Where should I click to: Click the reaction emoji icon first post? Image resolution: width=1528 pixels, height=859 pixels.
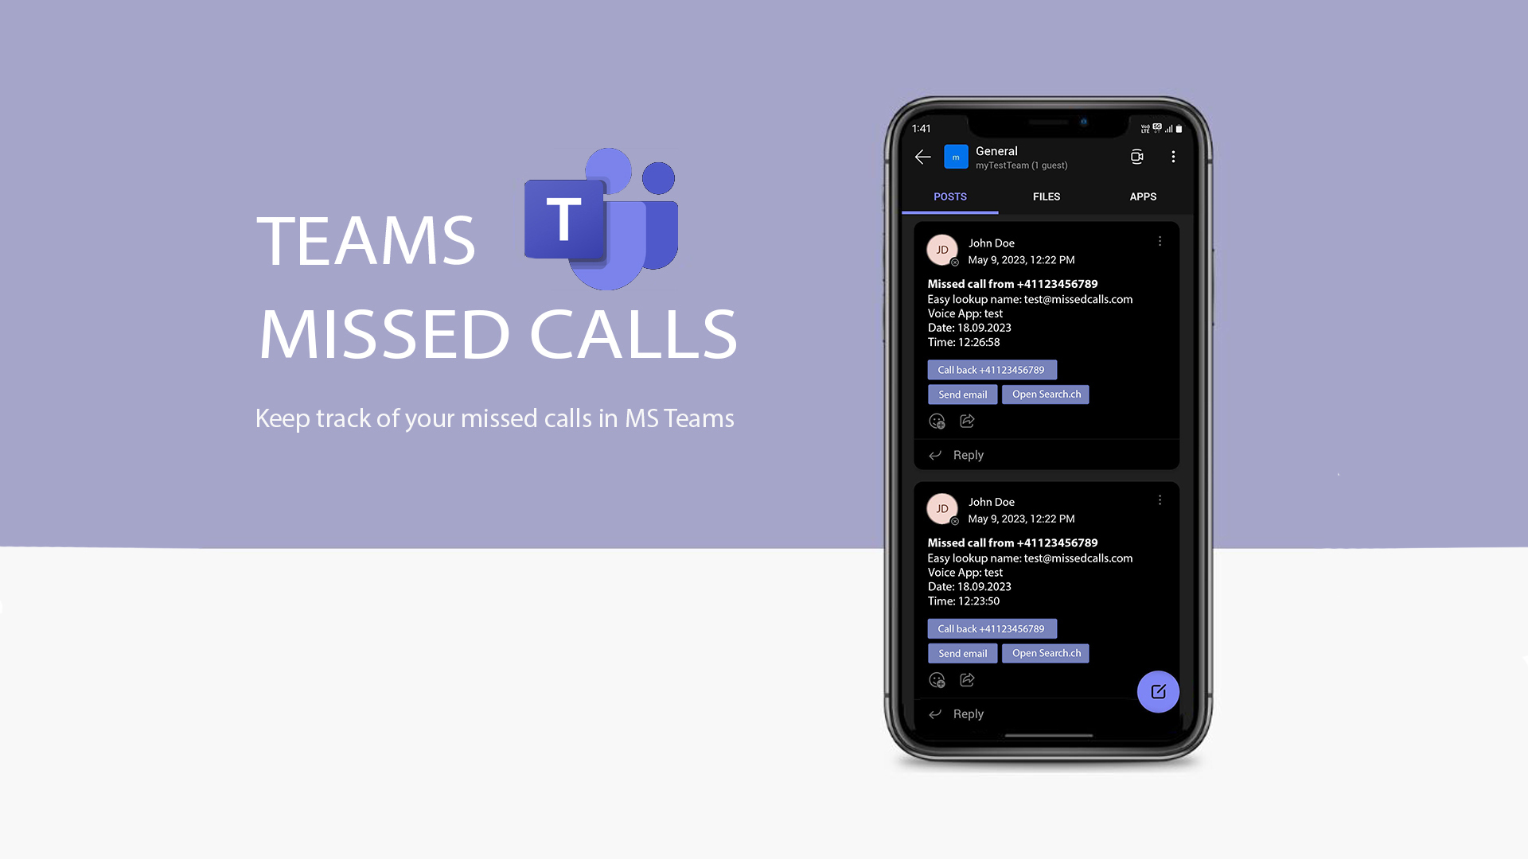tap(937, 421)
